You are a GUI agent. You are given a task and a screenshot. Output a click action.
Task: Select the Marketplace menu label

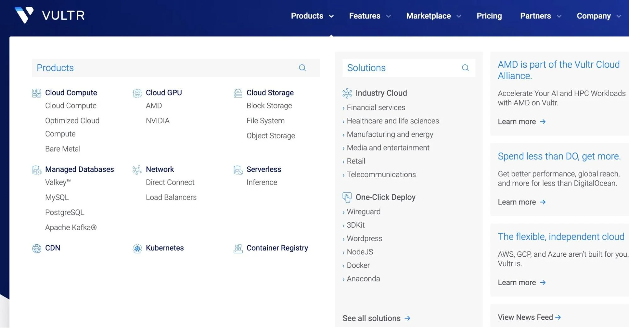(x=428, y=16)
